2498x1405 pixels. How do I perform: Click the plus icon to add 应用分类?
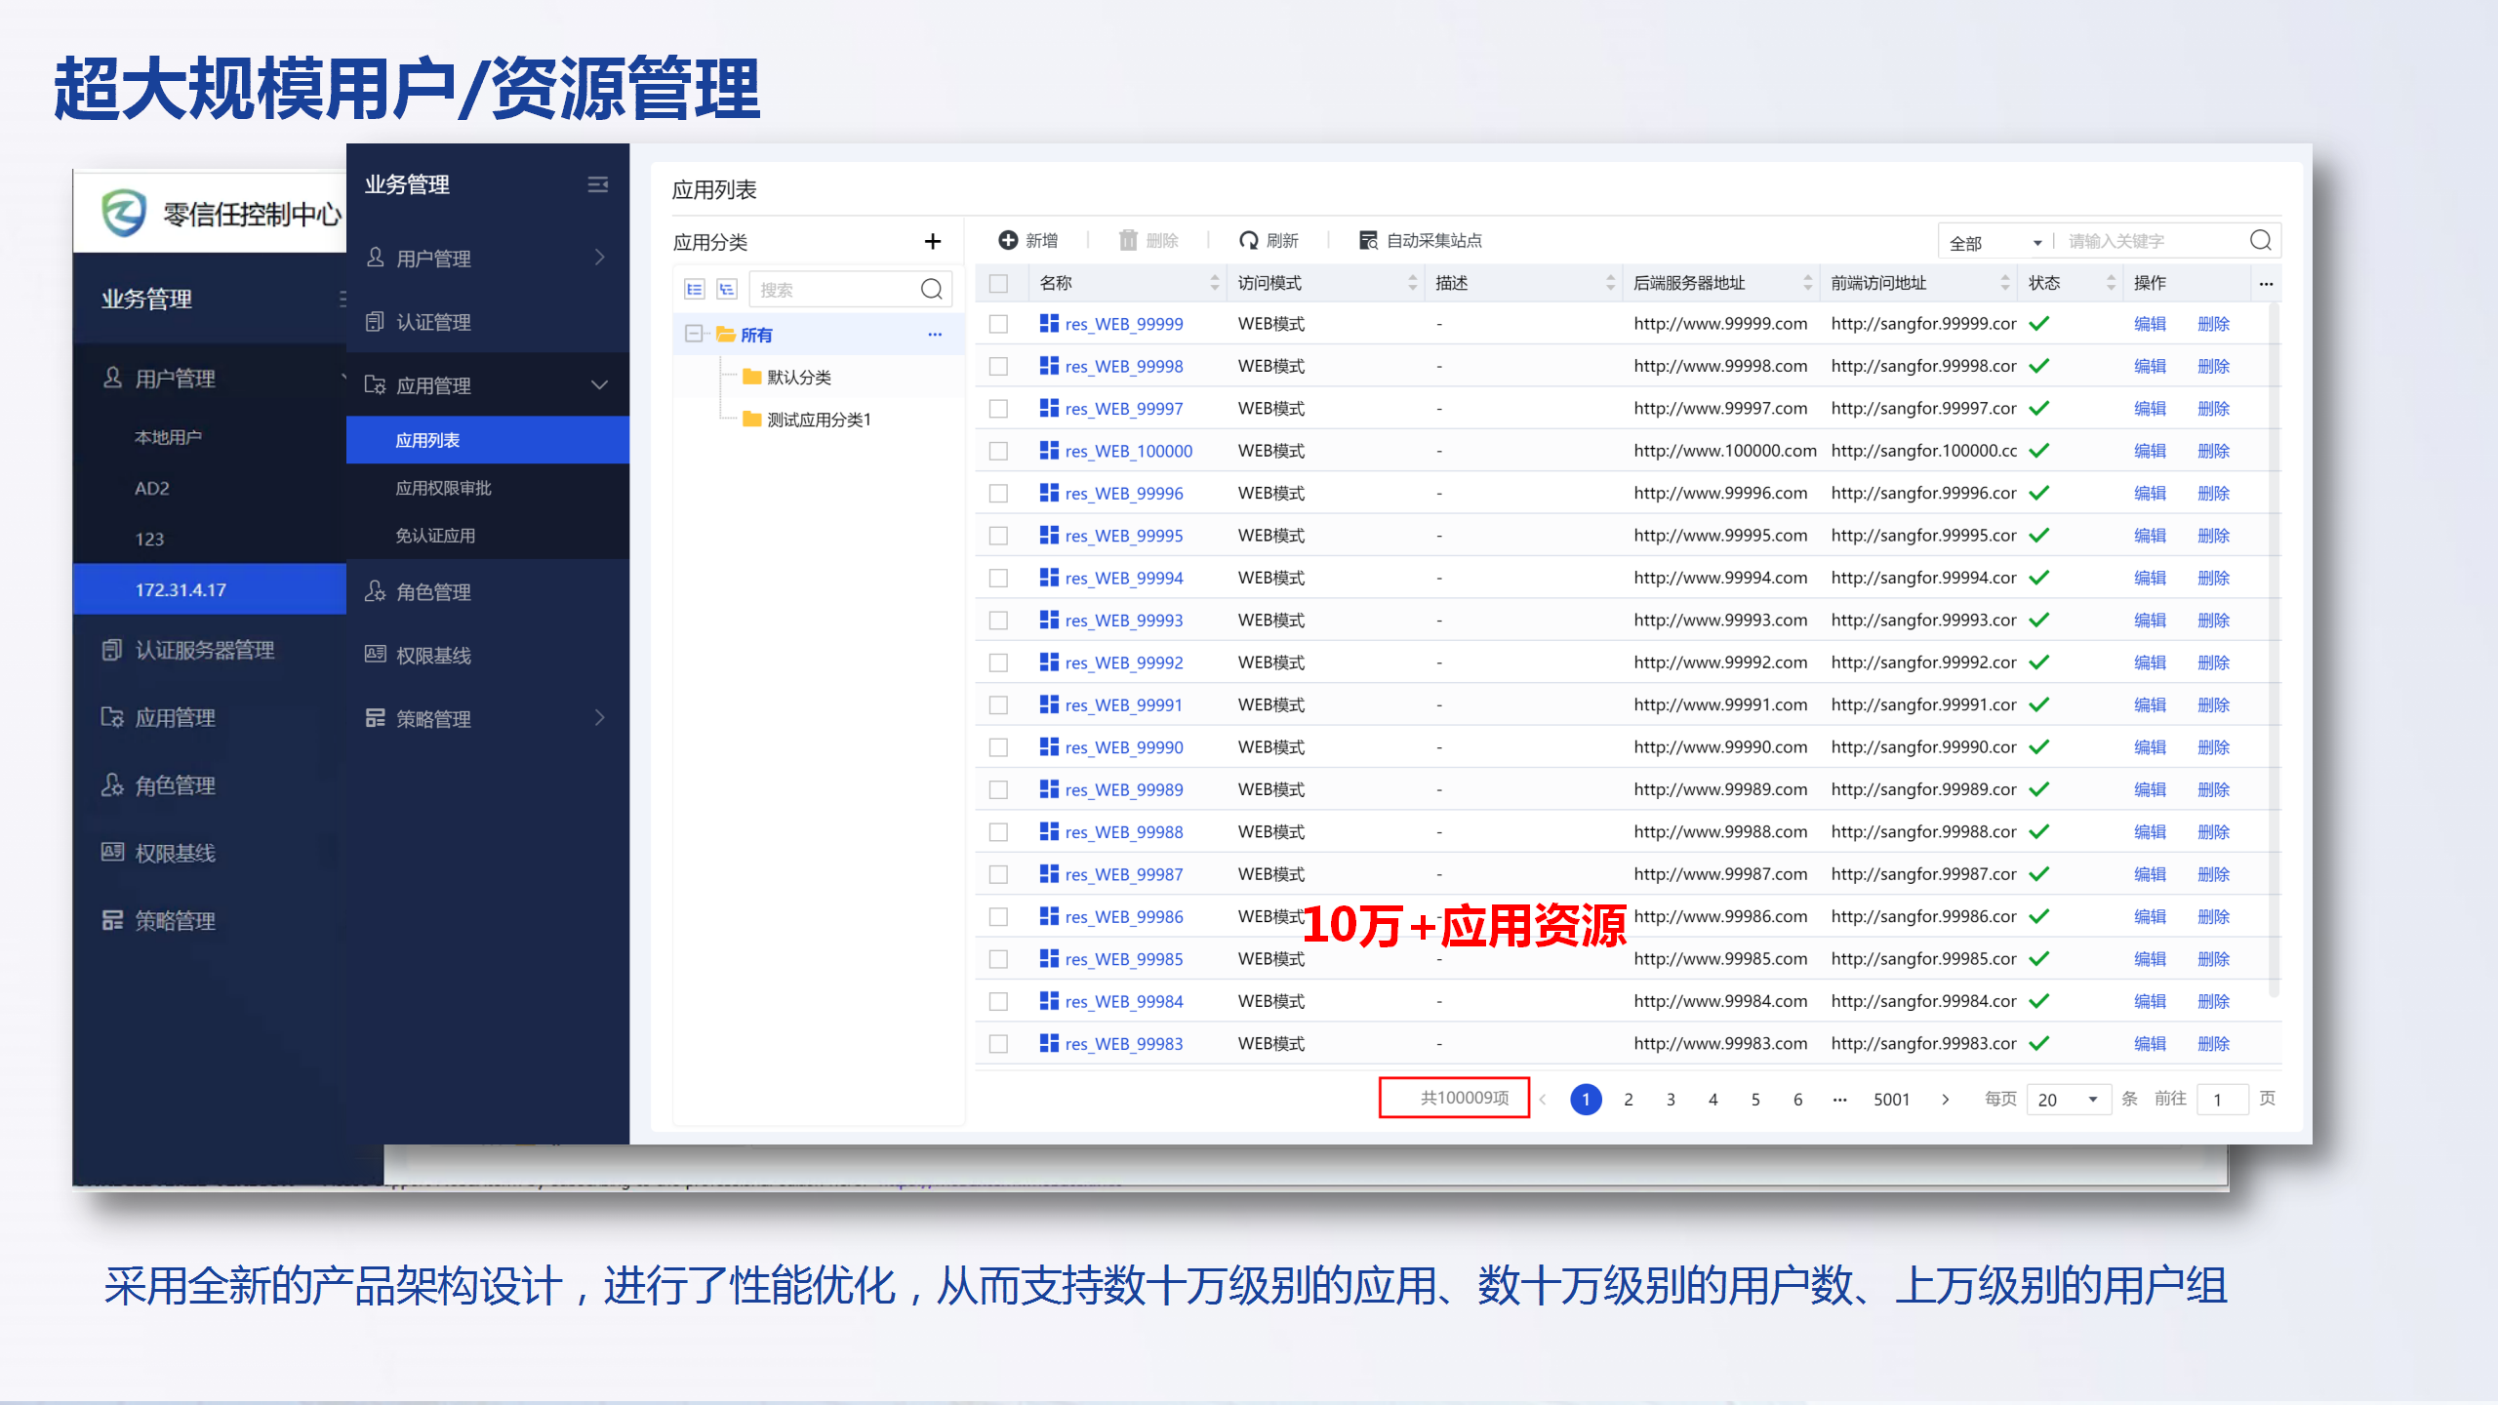coord(933,241)
